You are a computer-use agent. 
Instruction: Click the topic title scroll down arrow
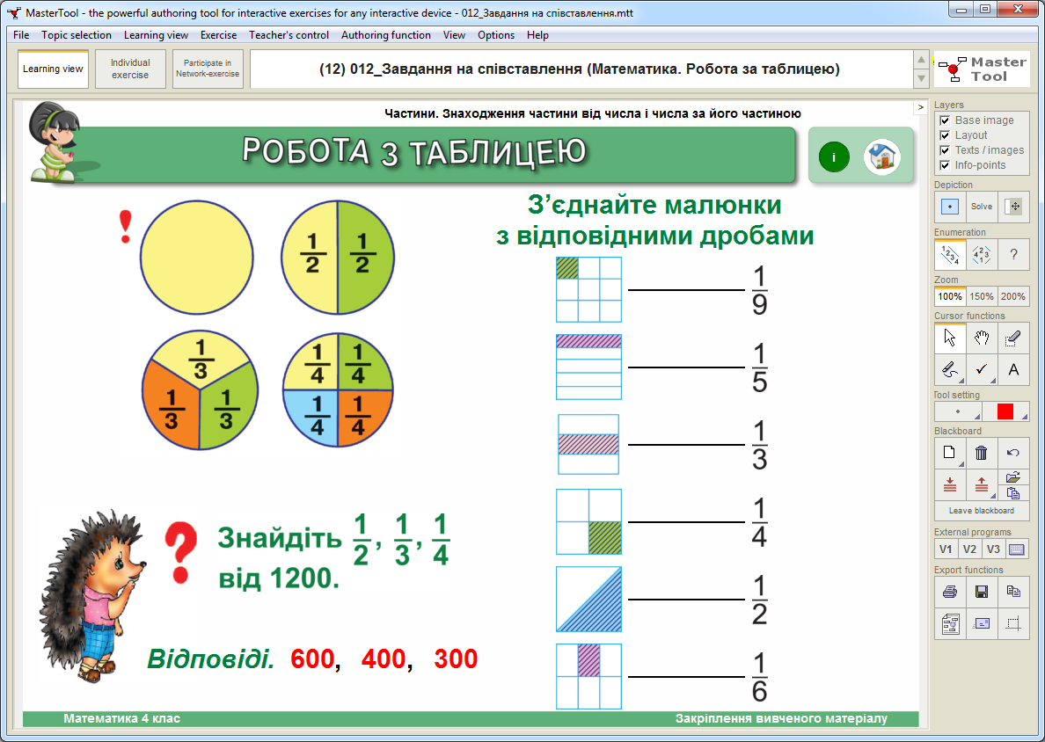click(x=921, y=78)
